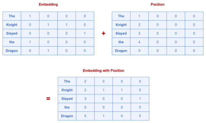This screenshot has width=206, height=123.
Task: Click the red plus sign between tables
Action: click(103, 33)
